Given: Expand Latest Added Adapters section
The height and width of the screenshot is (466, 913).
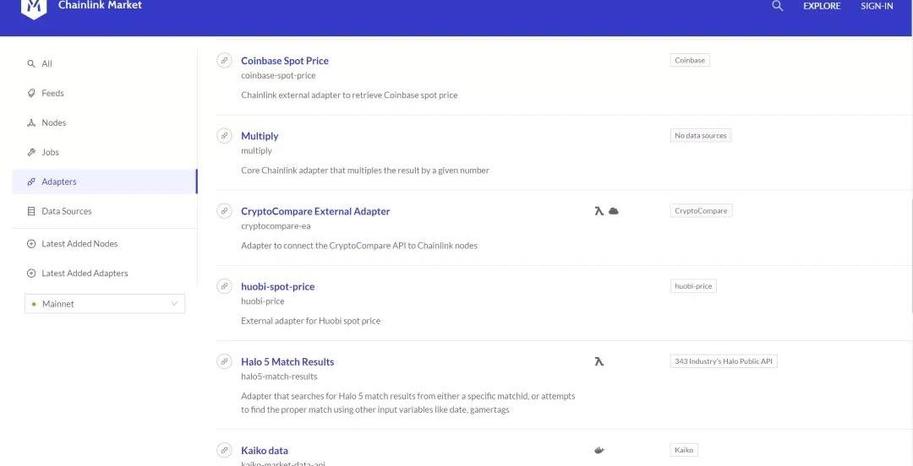Looking at the screenshot, I should tap(84, 274).
